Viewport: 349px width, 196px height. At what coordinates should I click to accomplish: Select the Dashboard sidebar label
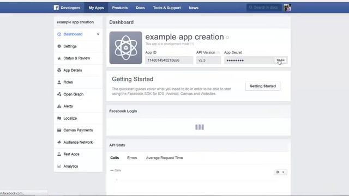click(73, 34)
